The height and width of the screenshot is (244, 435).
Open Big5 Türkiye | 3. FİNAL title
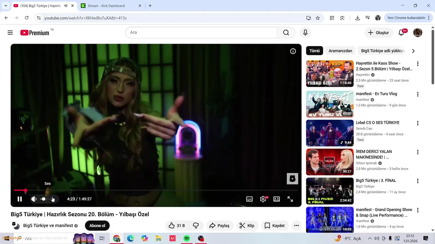tap(376, 181)
